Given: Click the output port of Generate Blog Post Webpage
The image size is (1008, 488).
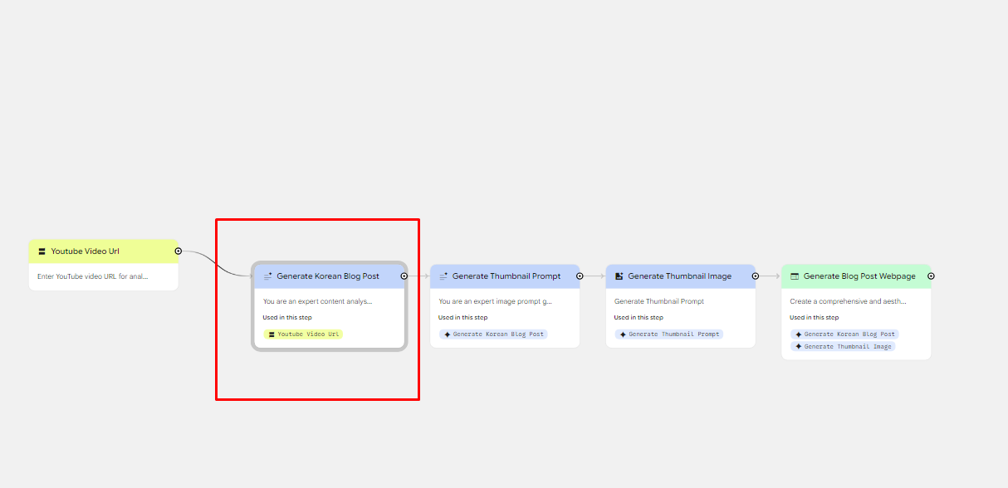Looking at the screenshot, I should pos(931,276).
